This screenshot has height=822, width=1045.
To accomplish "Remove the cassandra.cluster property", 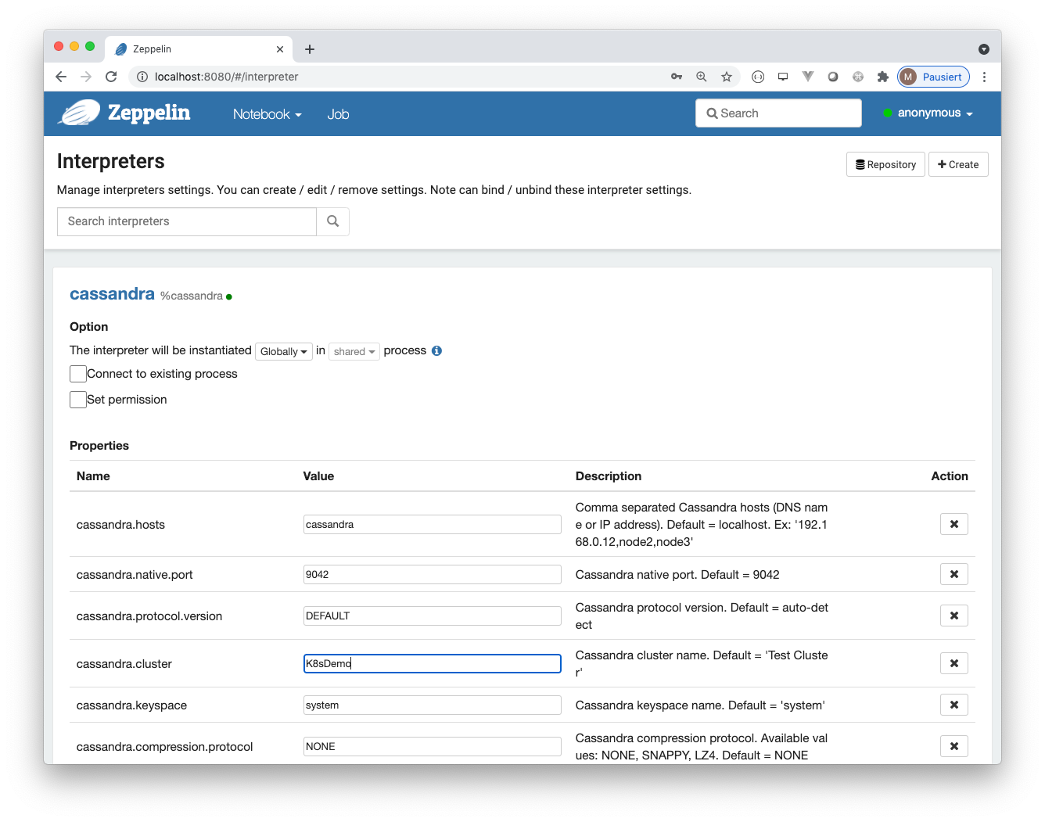I will pos(953,662).
